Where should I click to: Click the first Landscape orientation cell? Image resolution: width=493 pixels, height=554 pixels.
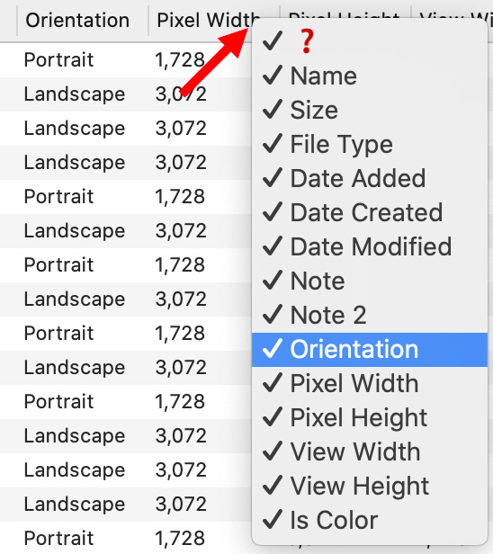(75, 94)
